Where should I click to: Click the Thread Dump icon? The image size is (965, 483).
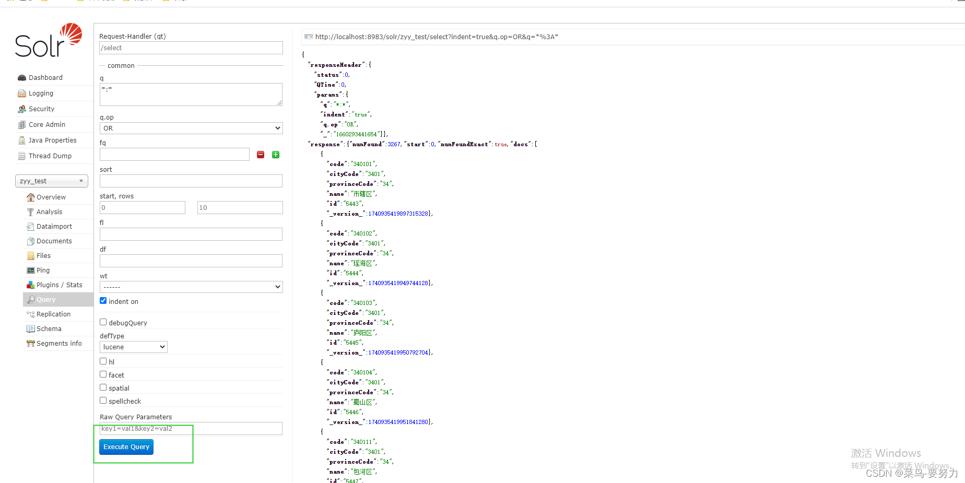[x=22, y=156]
